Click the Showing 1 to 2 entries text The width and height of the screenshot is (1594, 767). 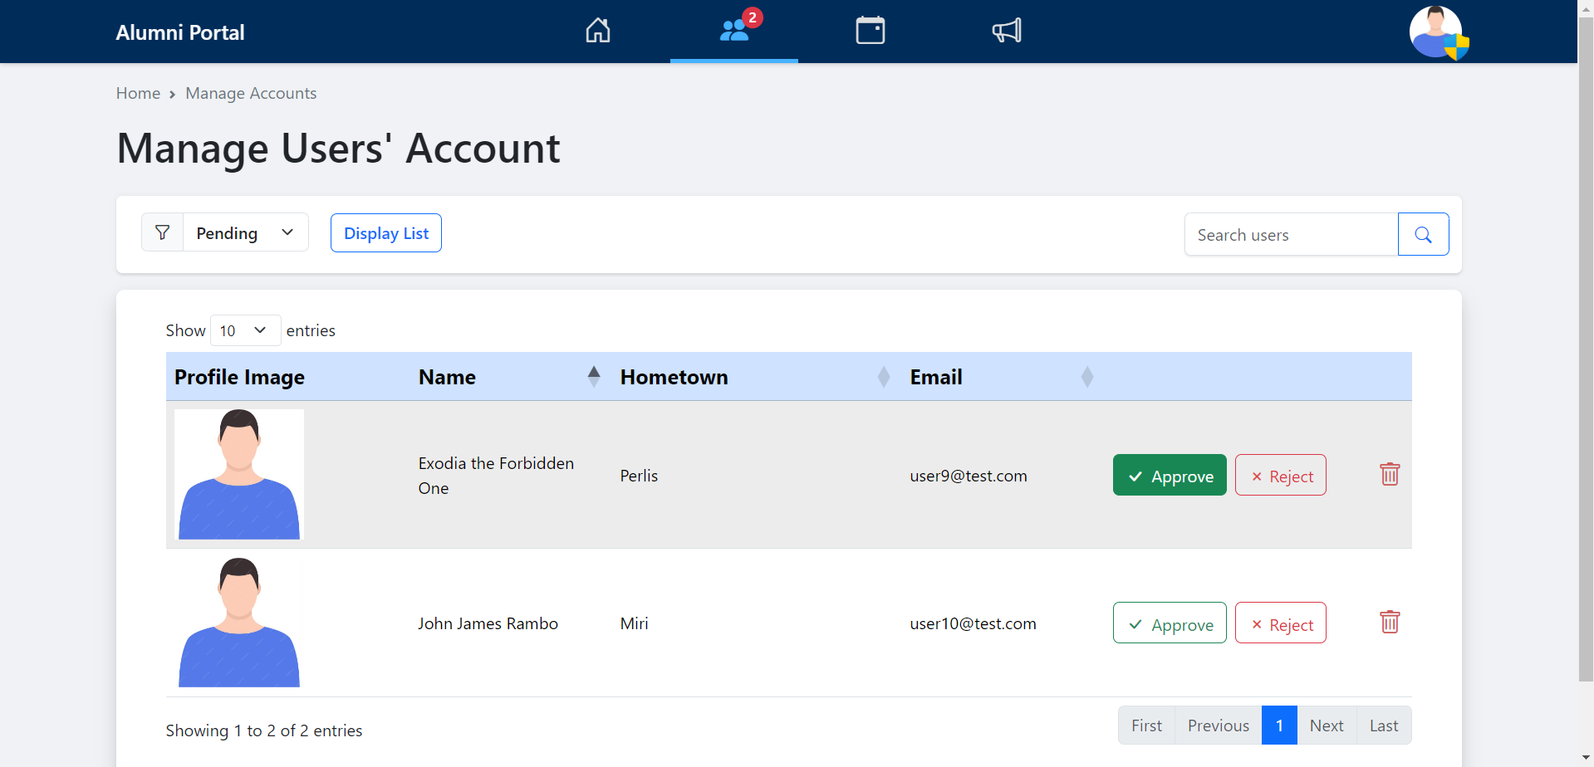[264, 730]
